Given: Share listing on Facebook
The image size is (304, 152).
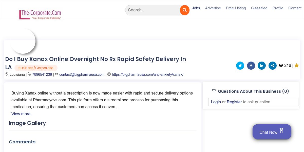Looking at the screenshot, I should pos(251,66).
